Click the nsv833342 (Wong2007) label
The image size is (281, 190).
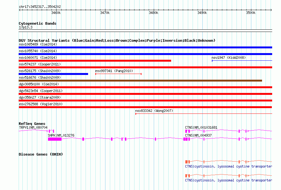click(154, 111)
